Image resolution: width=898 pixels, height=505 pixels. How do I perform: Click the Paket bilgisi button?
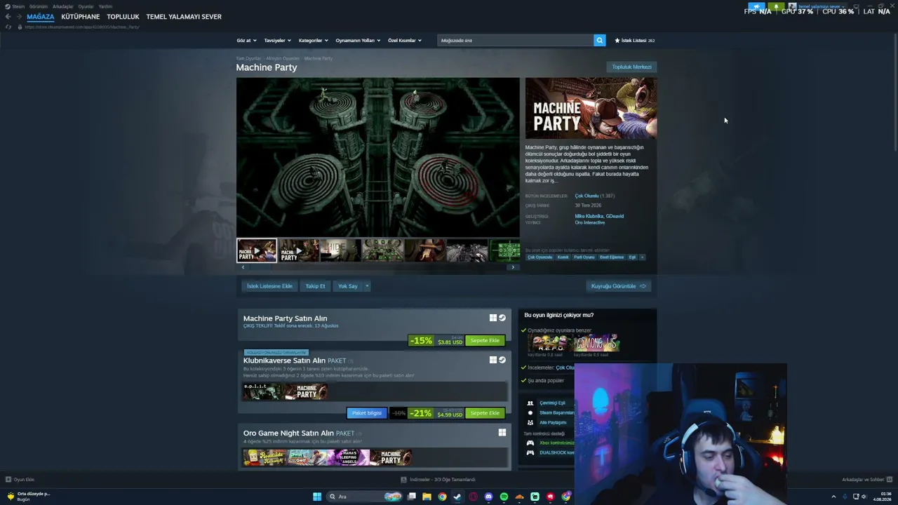point(367,414)
